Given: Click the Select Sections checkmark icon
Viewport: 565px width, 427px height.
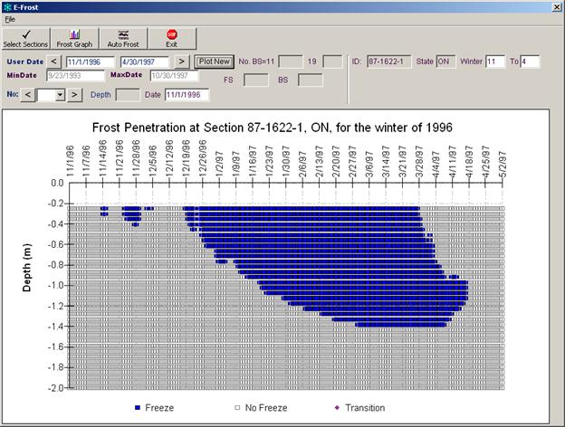Looking at the screenshot, I should coord(26,34).
